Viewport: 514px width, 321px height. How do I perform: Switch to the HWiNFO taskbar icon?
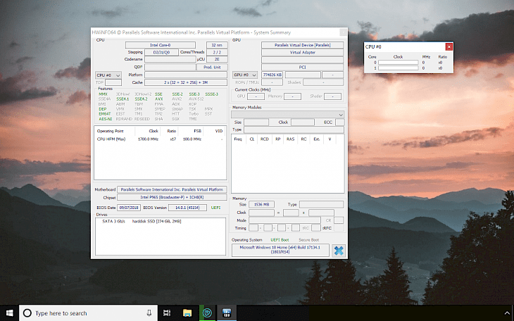227,313
